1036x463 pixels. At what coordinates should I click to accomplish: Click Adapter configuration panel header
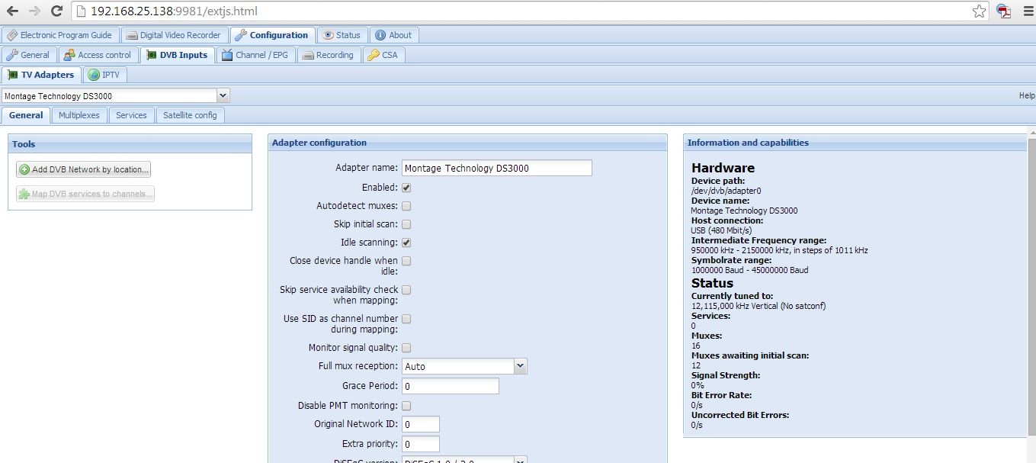(x=467, y=143)
